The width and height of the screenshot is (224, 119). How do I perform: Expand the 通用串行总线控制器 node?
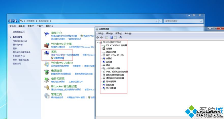tap(101, 78)
